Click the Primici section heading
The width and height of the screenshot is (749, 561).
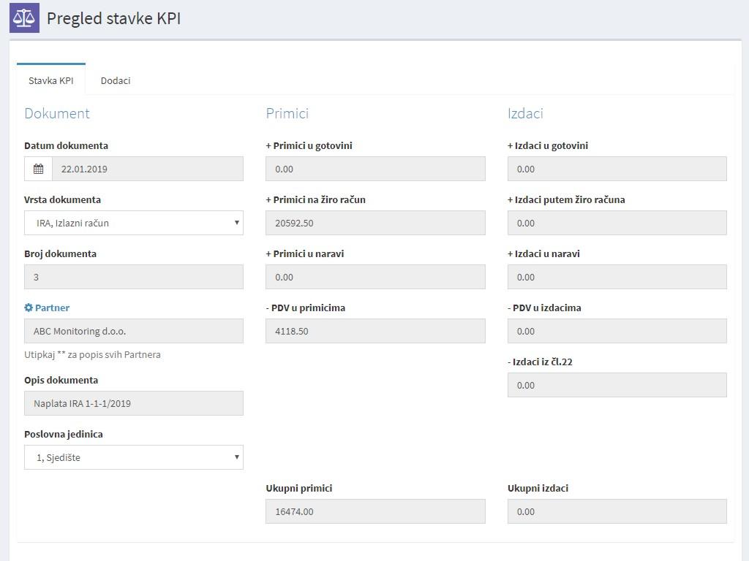[x=287, y=113]
